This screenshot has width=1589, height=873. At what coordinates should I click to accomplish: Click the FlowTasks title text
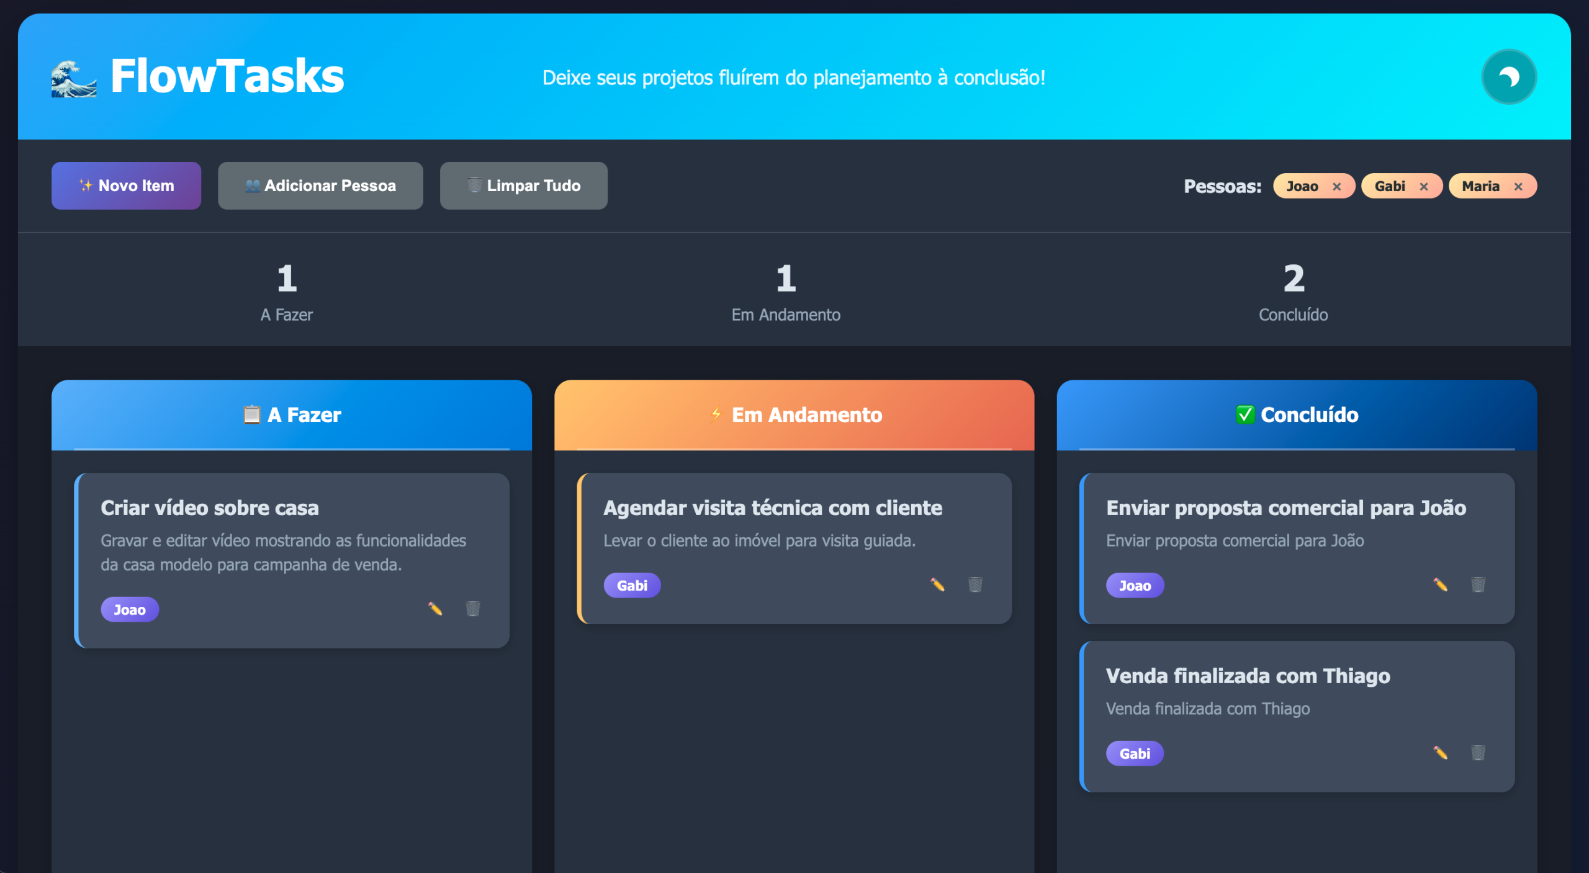(x=227, y=76)
